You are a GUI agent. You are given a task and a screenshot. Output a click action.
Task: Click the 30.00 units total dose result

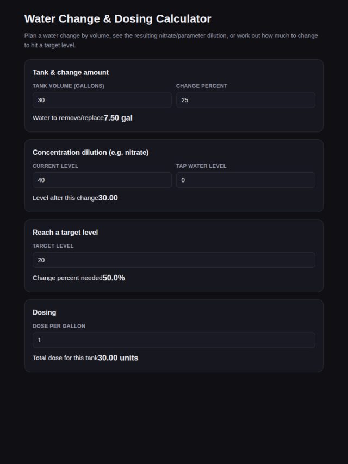click(118, 358)
